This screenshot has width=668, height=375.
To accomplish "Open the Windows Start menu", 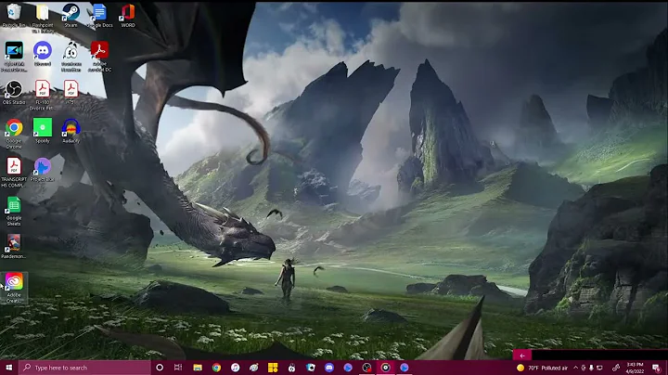I will (x=9, y=368).
